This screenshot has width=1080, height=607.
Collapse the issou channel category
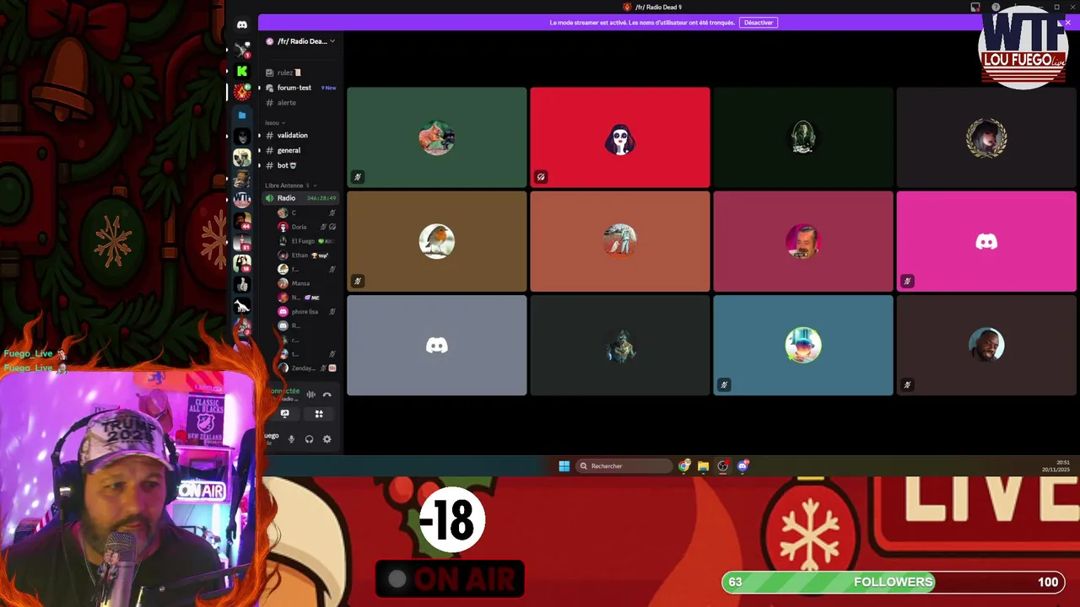click(275, 123)
